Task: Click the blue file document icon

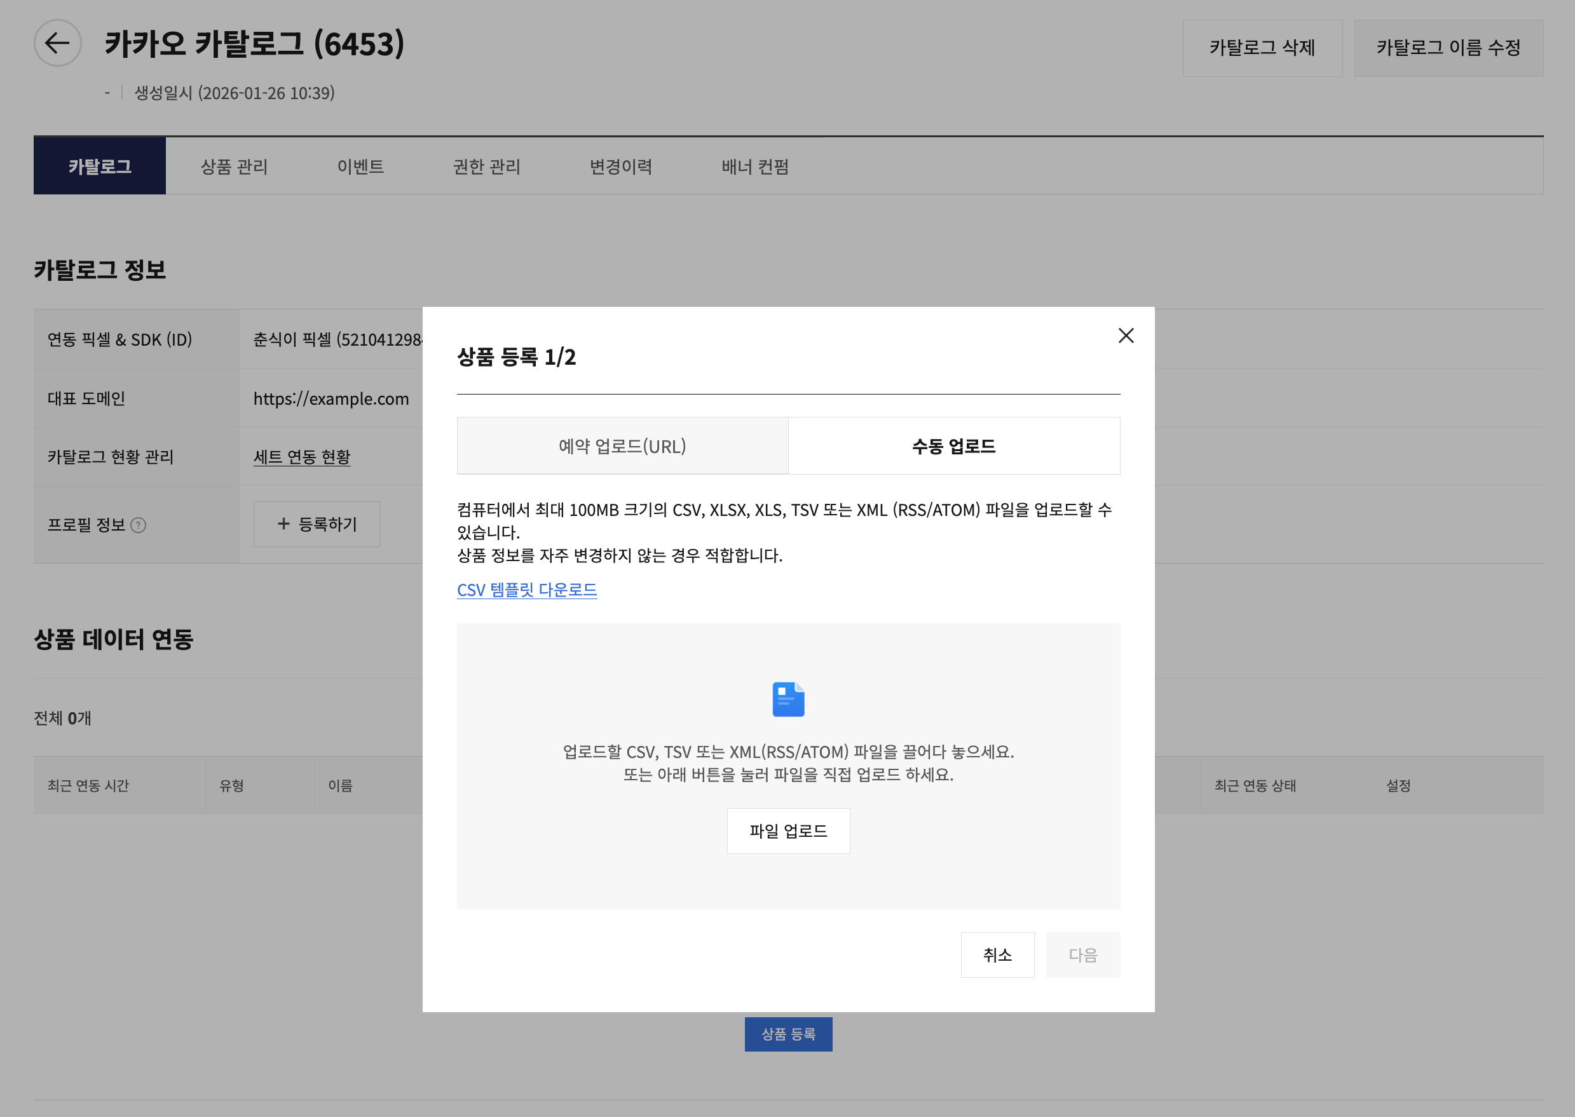Action: tap(788, 700)
